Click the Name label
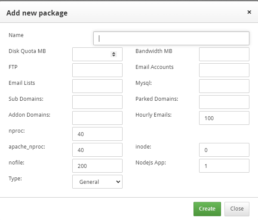The image size is (258, 220). 16,35
